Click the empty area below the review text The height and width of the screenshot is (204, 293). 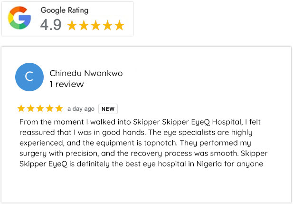pyautogui.click(x=146, y=185)
